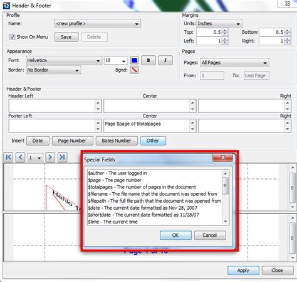Open the Units Inches dropdown

point(219,23)
